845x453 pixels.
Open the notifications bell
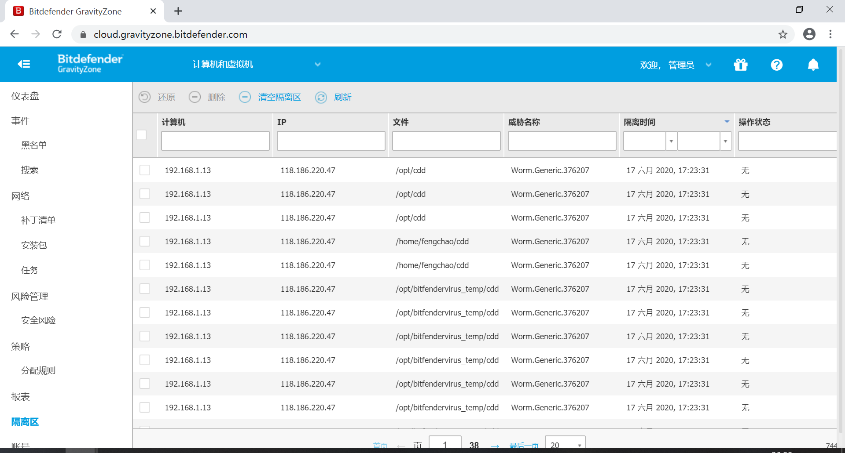813,65
